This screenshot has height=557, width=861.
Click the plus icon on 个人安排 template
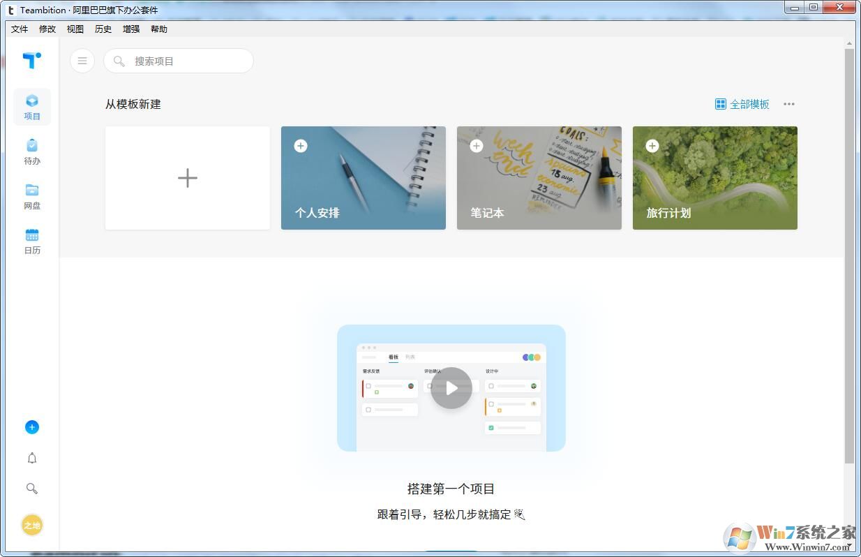[x=301, y=146]
